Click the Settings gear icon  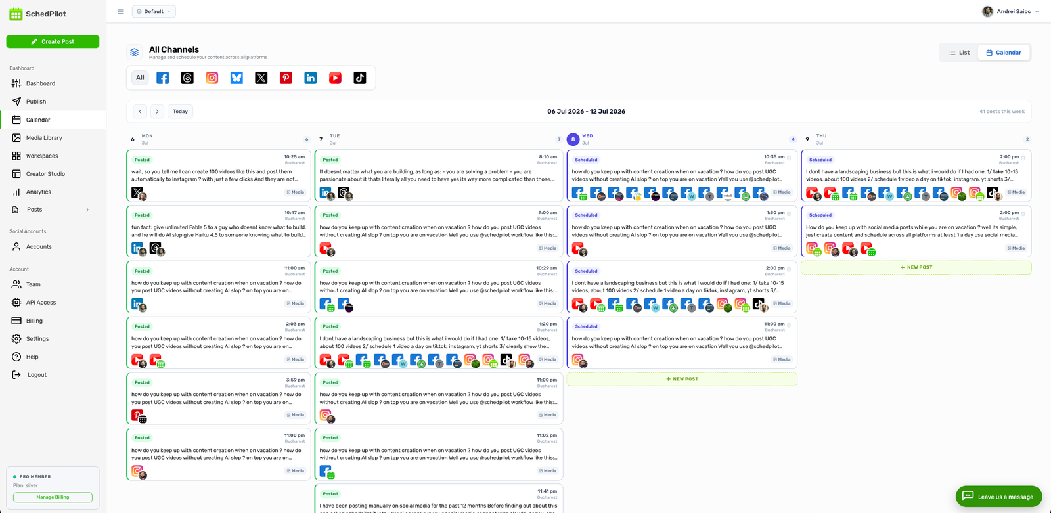click(16, 338)
